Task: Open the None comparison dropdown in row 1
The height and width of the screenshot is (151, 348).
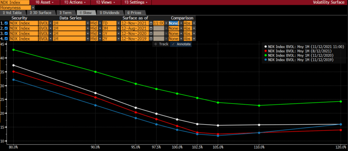Action: (x=181, y=23)
